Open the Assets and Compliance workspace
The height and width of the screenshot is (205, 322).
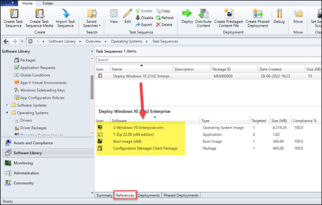click(x=47, y=143)
